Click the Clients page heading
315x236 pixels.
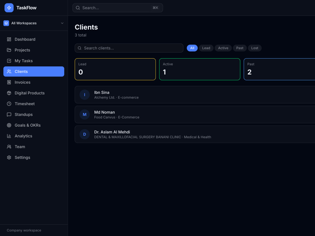click(x=86, y=27)
